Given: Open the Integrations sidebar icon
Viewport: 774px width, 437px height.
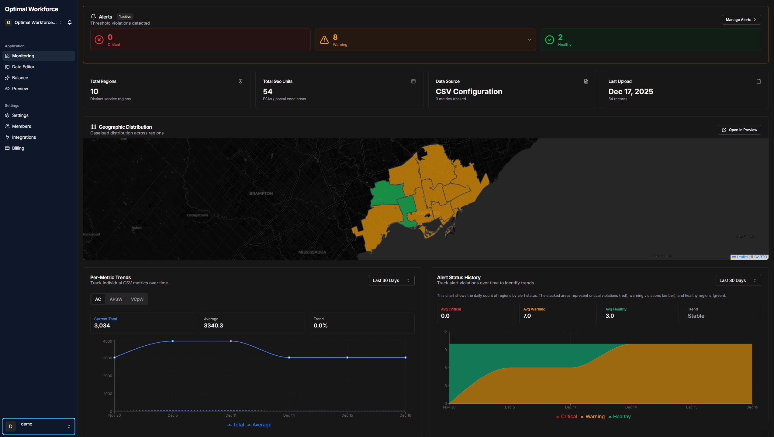Looking at the screenshot, I should [x=7, y=137].
